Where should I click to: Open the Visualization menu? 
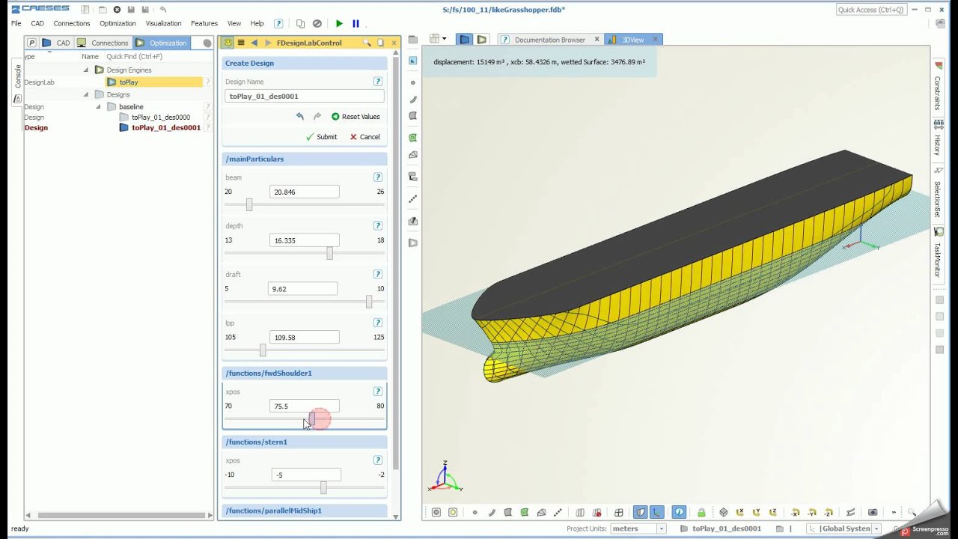pyautogui.click(x=163, y=23)
